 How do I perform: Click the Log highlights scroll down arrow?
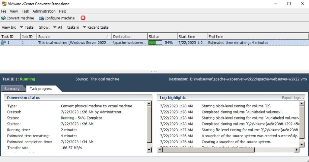[302, 145]
